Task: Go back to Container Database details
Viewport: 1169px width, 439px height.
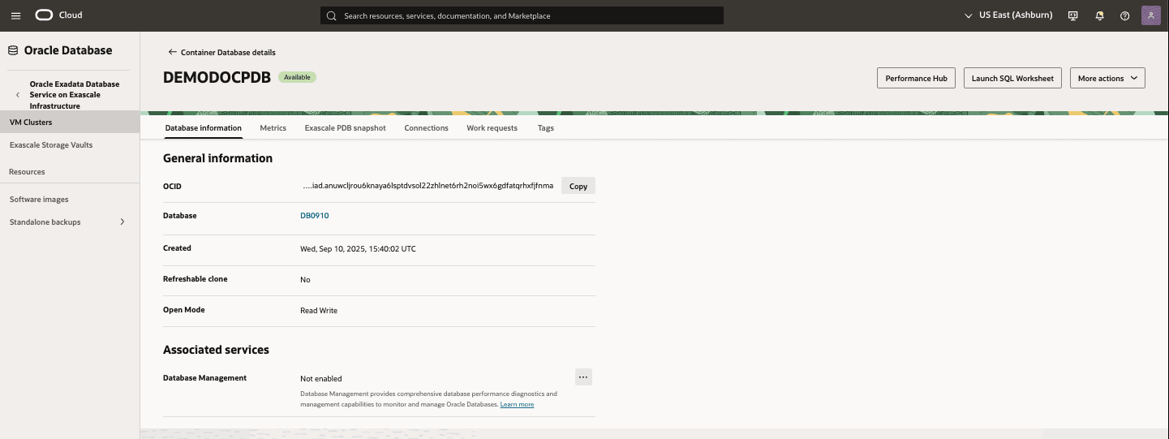Action: pyautogui.click(x=228, y=52)
